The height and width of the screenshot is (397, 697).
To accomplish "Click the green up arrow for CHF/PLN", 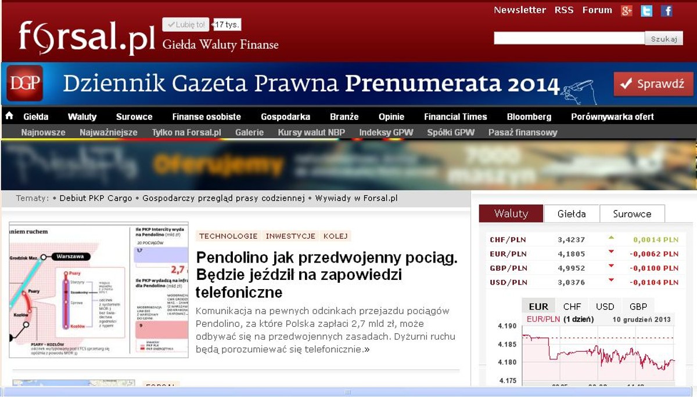I will pyautogui.click(x=611, y=238).
